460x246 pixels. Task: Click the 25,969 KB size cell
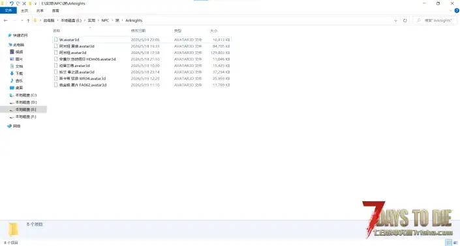221,78
